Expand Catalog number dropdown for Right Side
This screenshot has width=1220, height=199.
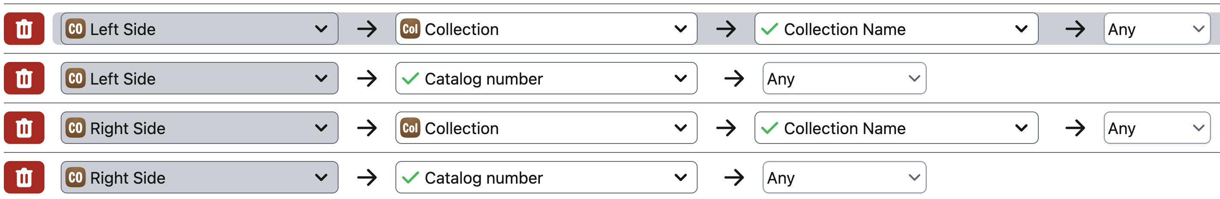[x=546, y=177]
